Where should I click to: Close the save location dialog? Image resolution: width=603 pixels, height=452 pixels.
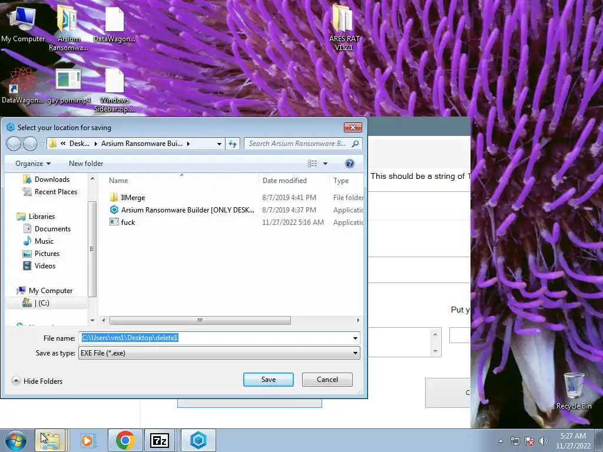(x=353, y=127)
